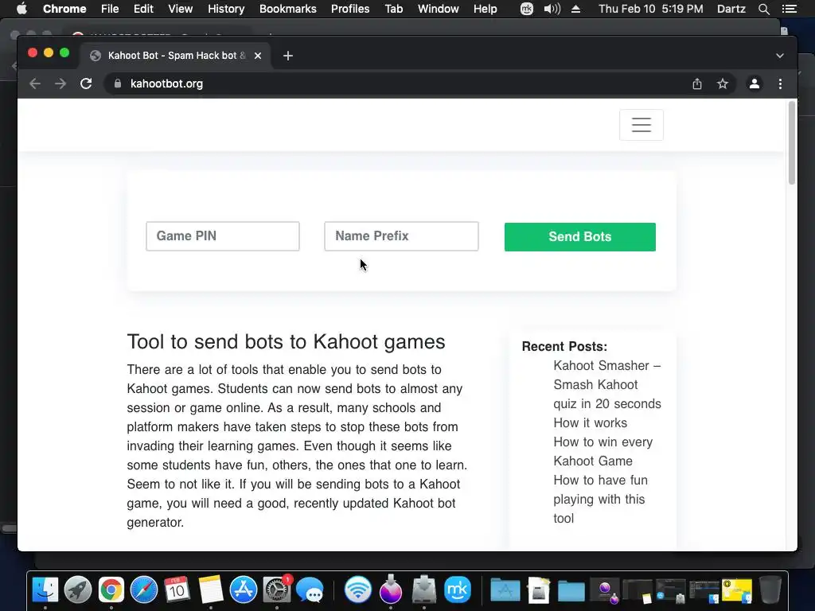Click the volume icon in menu bar

[552, 9]
